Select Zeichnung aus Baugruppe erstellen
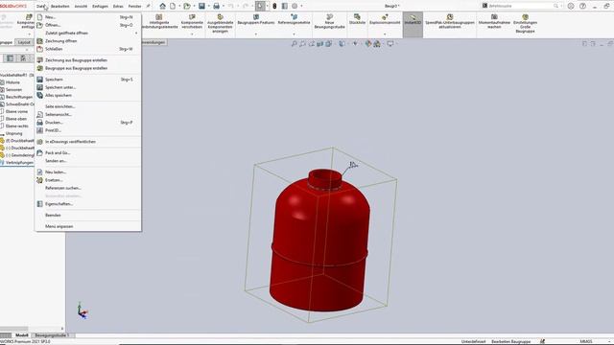Viewport: 614px width, 345px height. (x=88, y=60)
